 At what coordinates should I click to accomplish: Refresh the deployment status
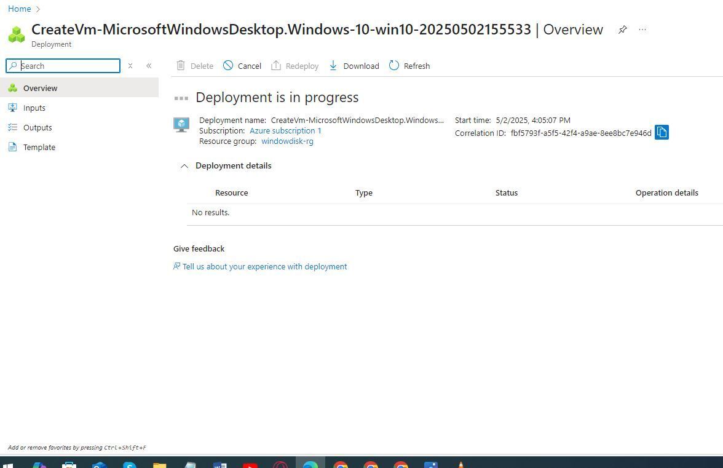point(409,66)
